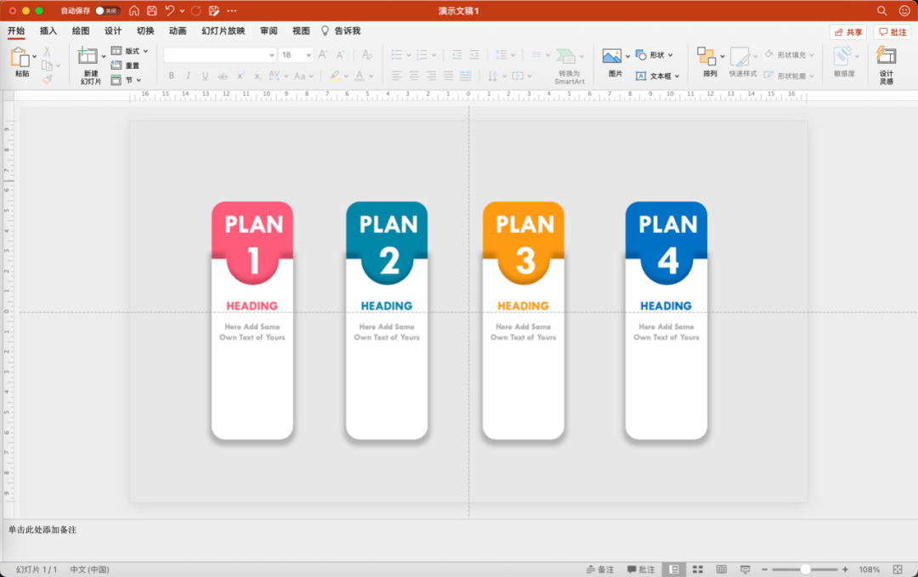
Task: Click the Share (共享) button
Action: 848,31
